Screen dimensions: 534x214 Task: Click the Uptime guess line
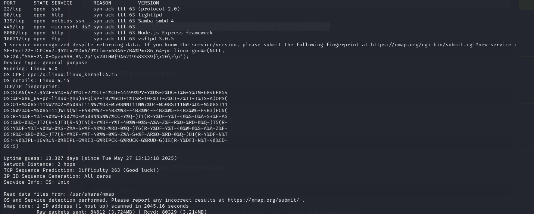pos(90,158)
